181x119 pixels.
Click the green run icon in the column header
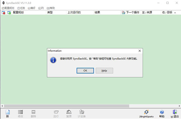click(9, 12)
